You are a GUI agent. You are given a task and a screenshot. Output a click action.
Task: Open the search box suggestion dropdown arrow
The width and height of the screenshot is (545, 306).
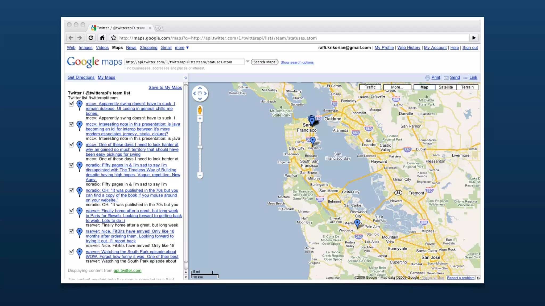[x=247, y=62]
